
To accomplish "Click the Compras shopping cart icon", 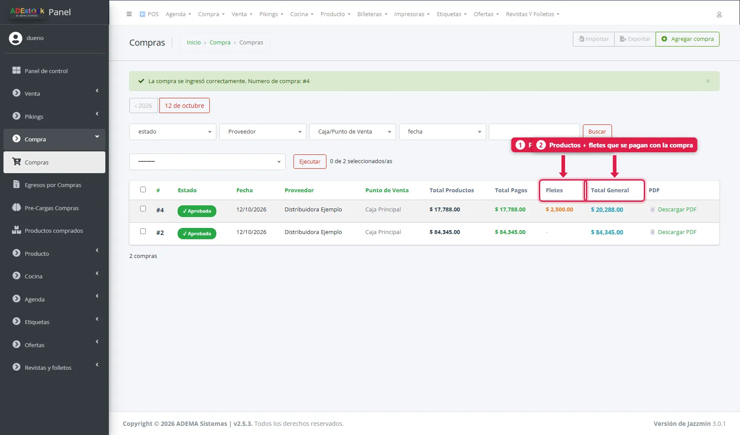I will (x=17, y=162).
